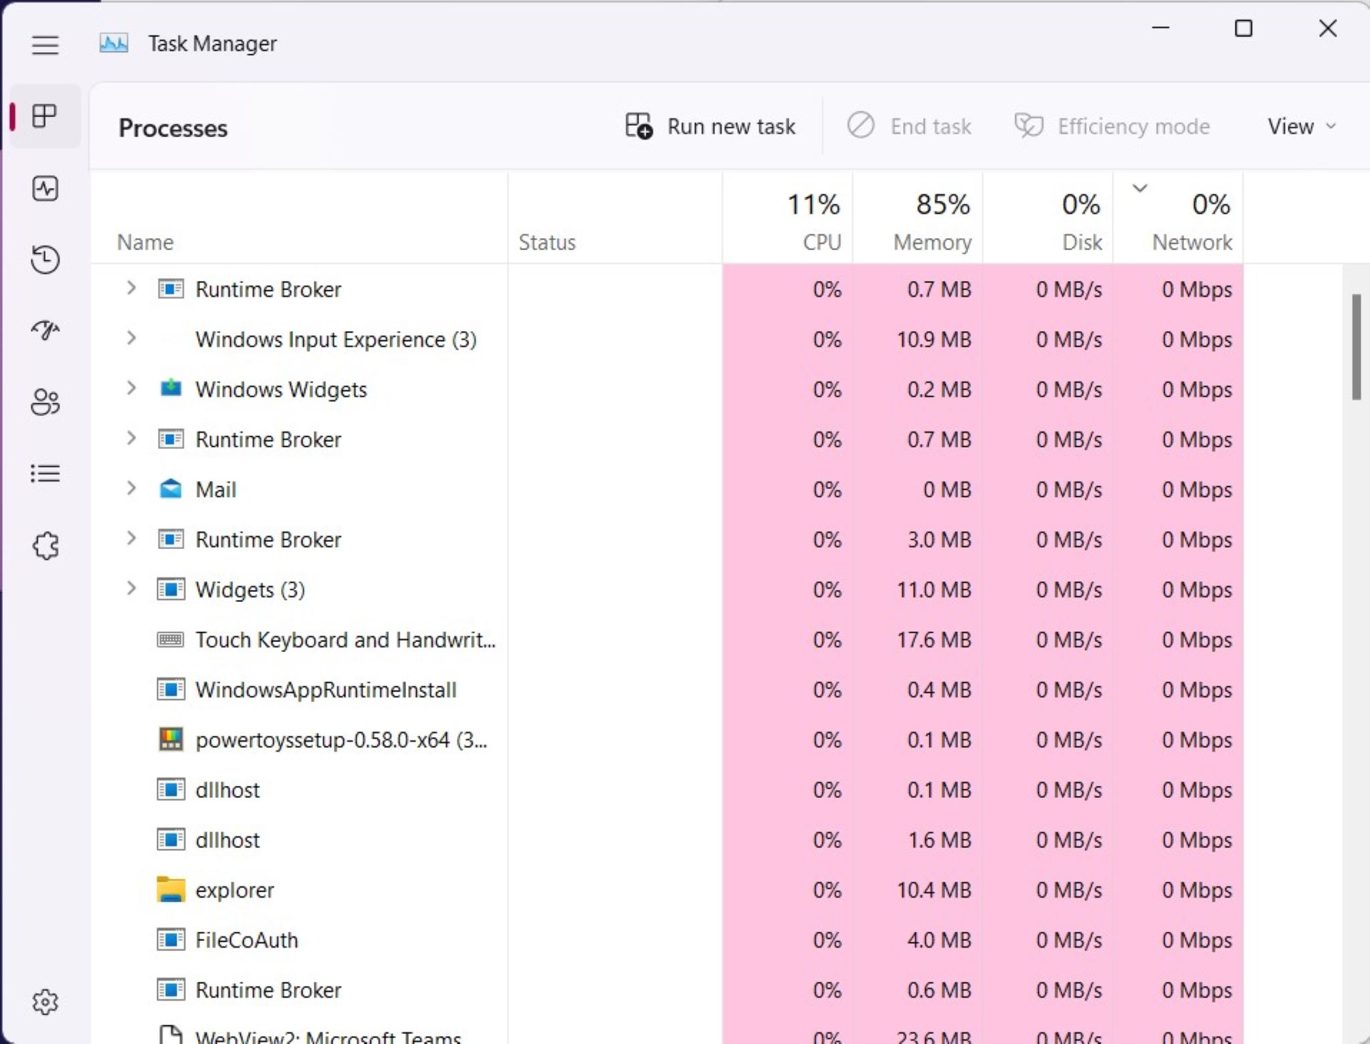
Task: Click the Widgets (3) process icon
Action: click(x=171, y=589)
